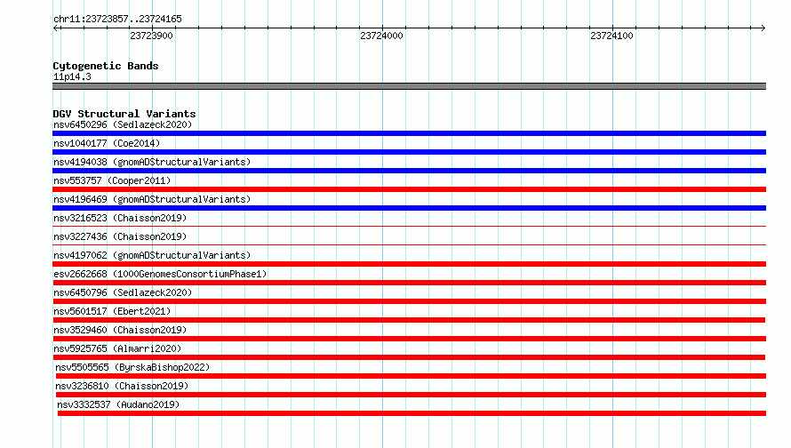The width and height of the screenshot is (791, 448).
Task: Open variant nsv4196469 (gnomADStructuralVariants) label
Action: [152, 199]
